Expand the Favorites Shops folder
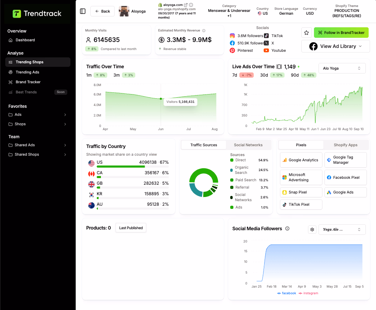 click(37, 124)
